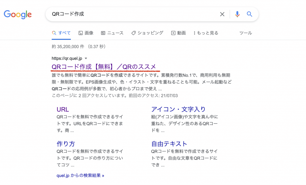306x185 pixels.
Task: Clear the search query with X icon
Action: tap(222, 14)
